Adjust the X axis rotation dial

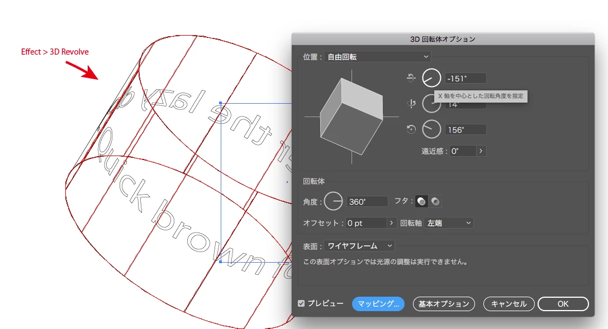(431, 78)
